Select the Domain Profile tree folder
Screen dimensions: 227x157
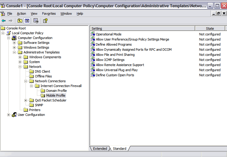click(56, 91)
